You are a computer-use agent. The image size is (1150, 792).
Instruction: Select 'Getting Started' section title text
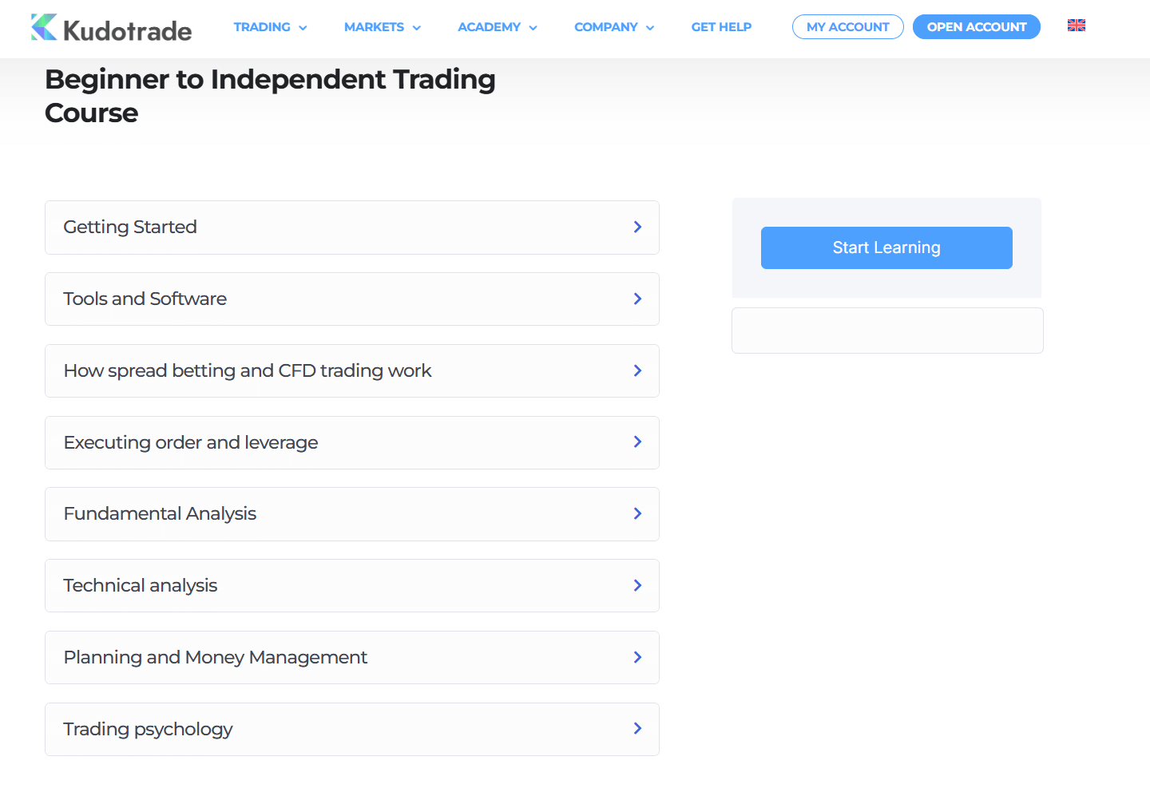click(x=130, y=227)
